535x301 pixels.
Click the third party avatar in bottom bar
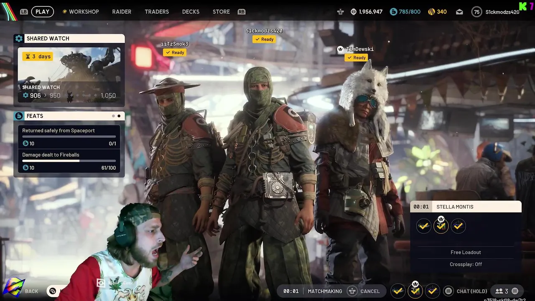(432, 291)
